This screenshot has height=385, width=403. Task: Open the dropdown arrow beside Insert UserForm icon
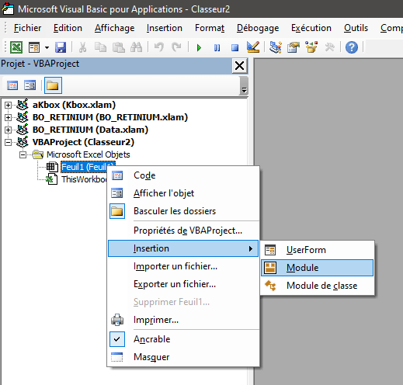point(47,47)
